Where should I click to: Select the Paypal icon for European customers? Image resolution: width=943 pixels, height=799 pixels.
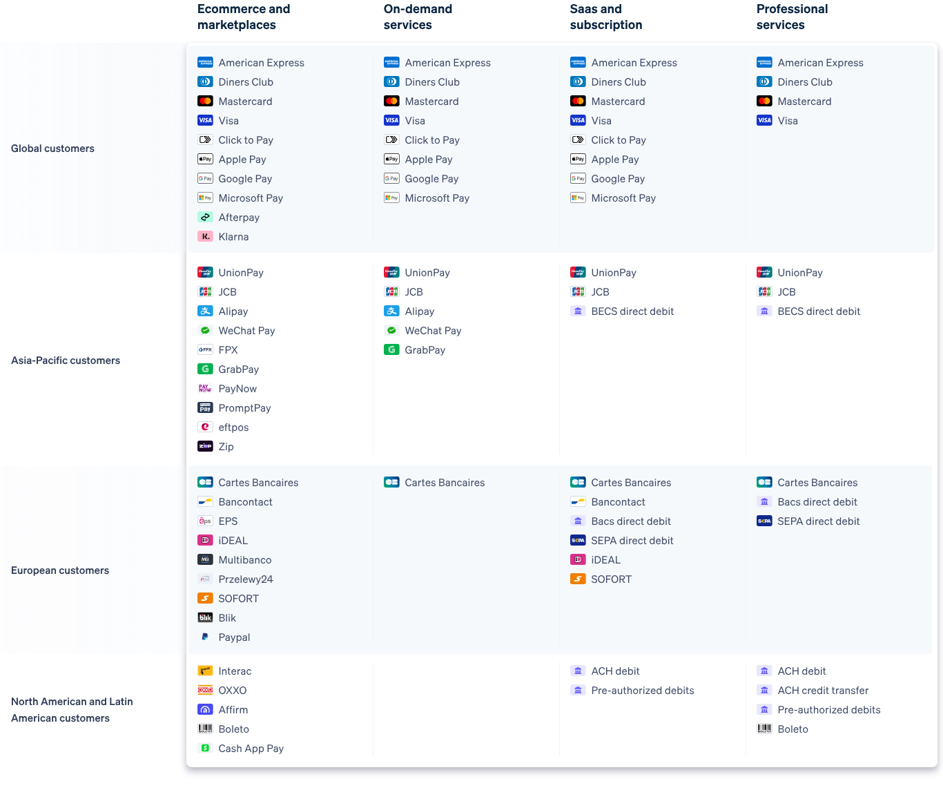205,637
